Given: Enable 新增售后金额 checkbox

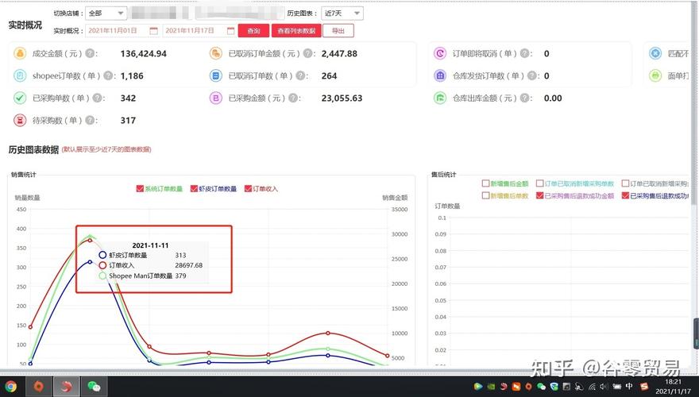Looking at the screenshot, I should point(486,183).
